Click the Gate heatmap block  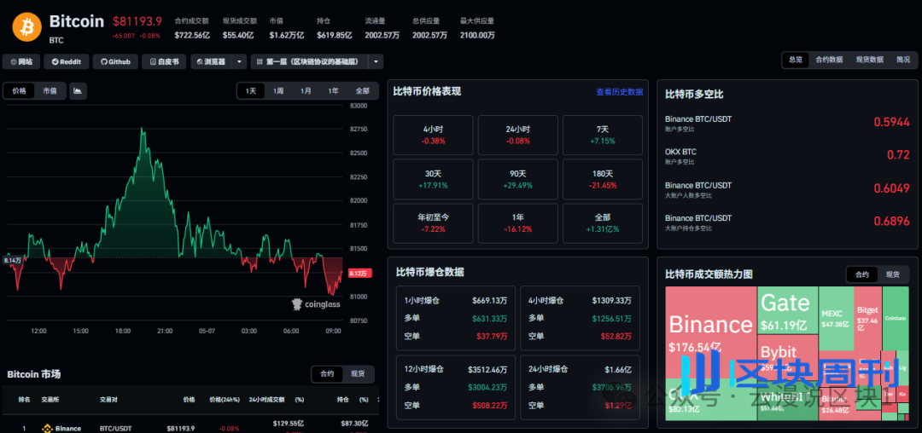(787, 309)
